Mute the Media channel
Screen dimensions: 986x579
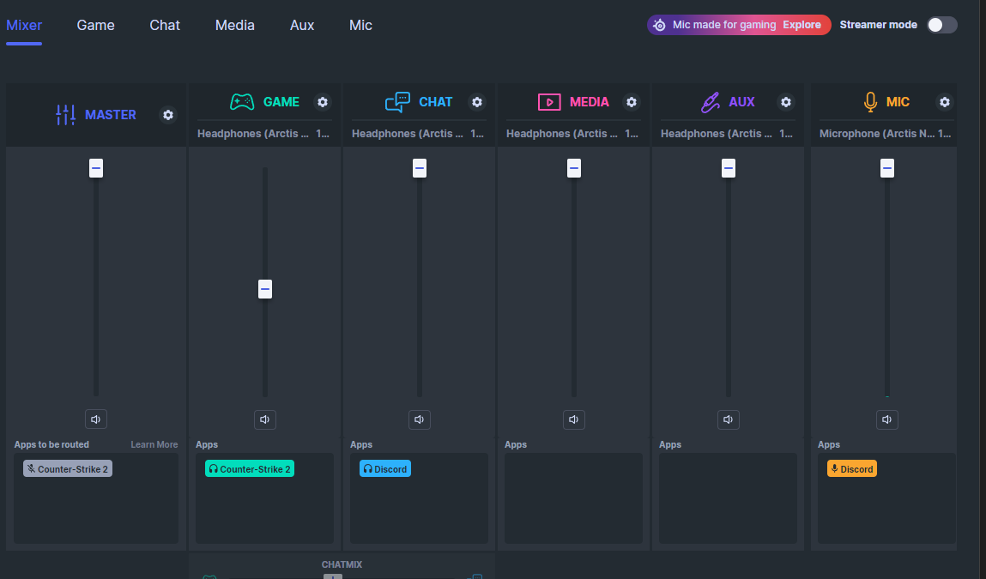click(573, 419)
